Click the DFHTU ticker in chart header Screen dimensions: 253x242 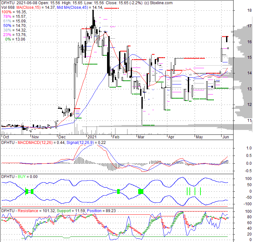pos(8,3)
